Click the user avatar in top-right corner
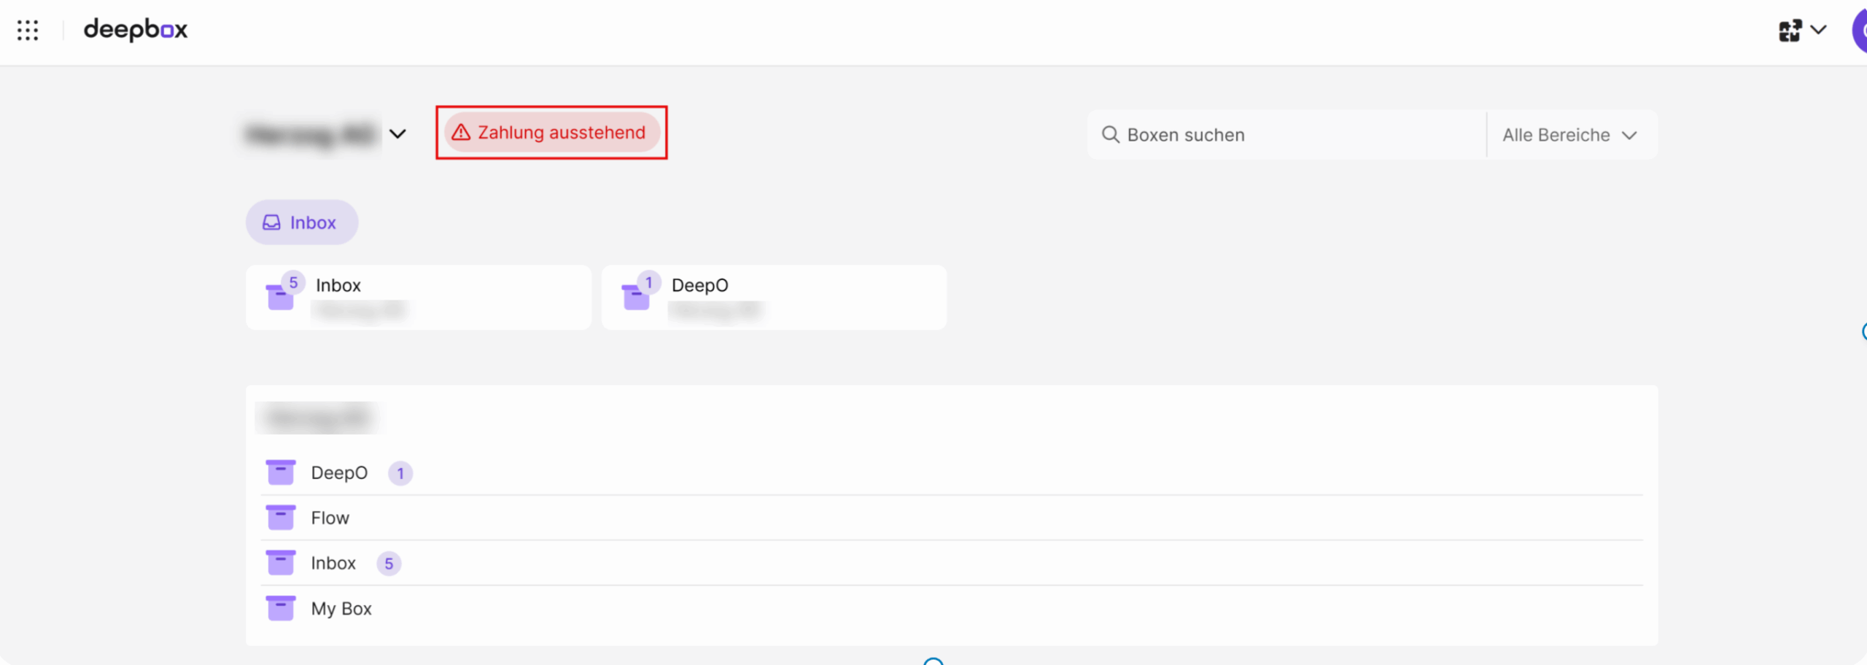Viewport: 1867px width, 665px height. (1860, 31)
